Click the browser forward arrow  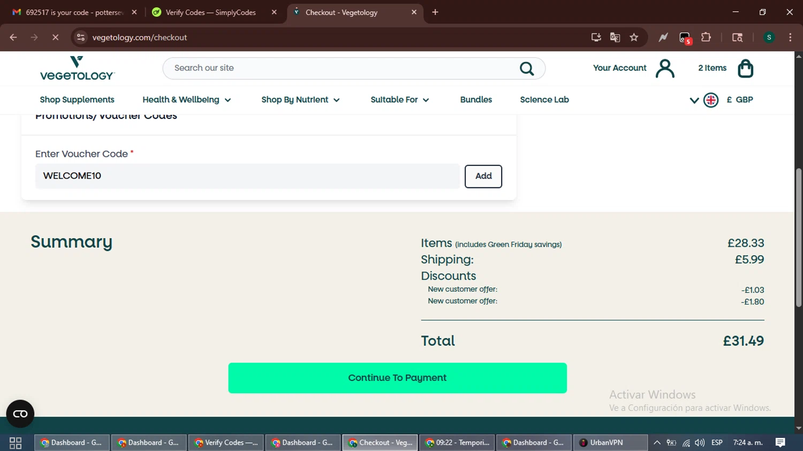[x=34, y=37]
